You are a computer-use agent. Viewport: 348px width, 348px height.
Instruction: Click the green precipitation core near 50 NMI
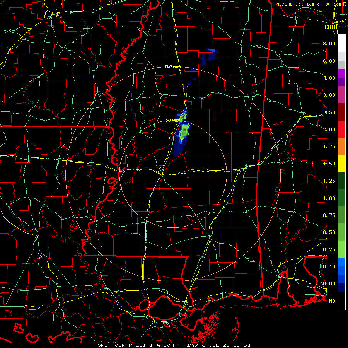[x=184, y=133]
